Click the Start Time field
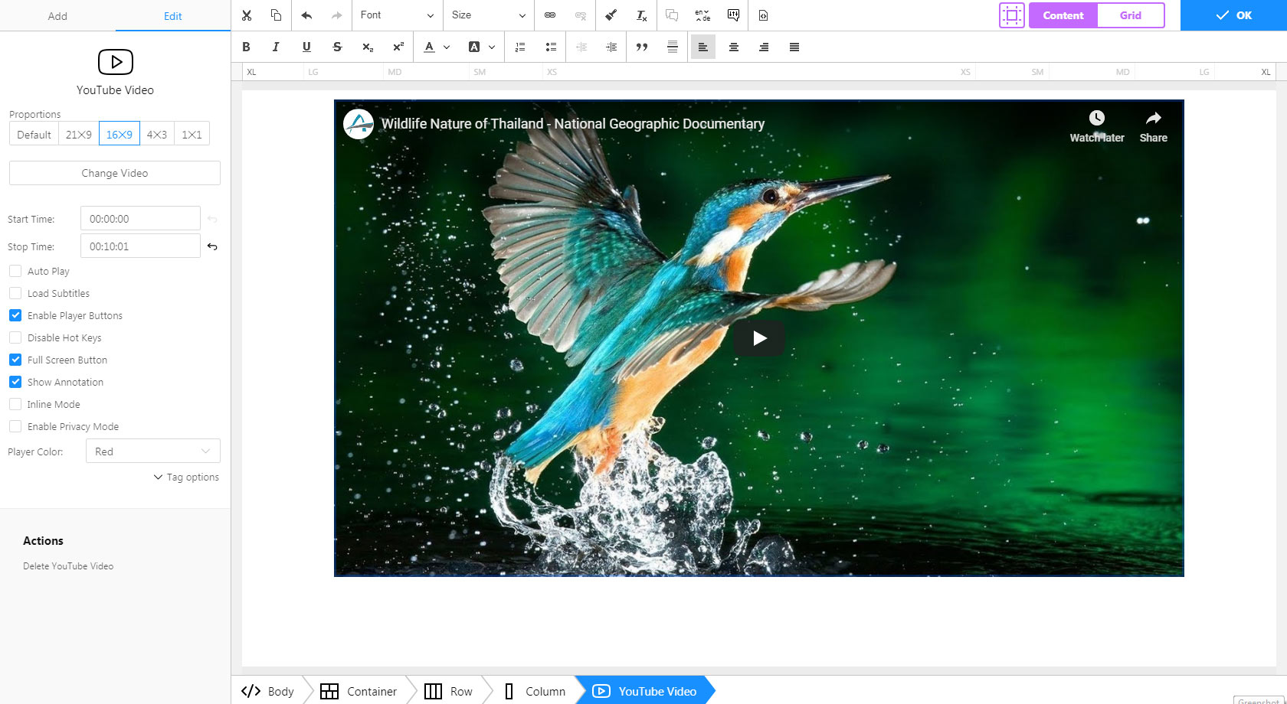The width and height of the screenshot is (1287, 704). coord(140,218)
